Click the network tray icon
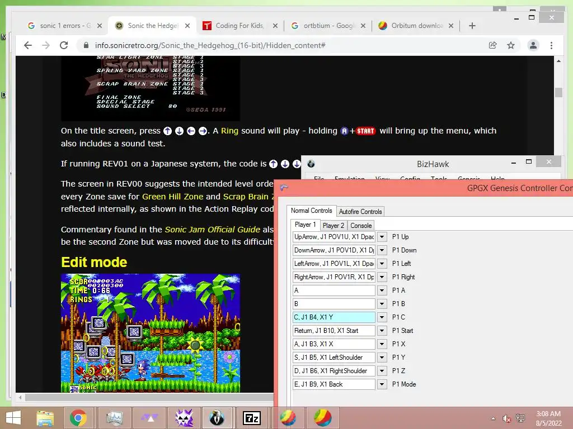This screenshot has height=429, width=573. point(520,418)
